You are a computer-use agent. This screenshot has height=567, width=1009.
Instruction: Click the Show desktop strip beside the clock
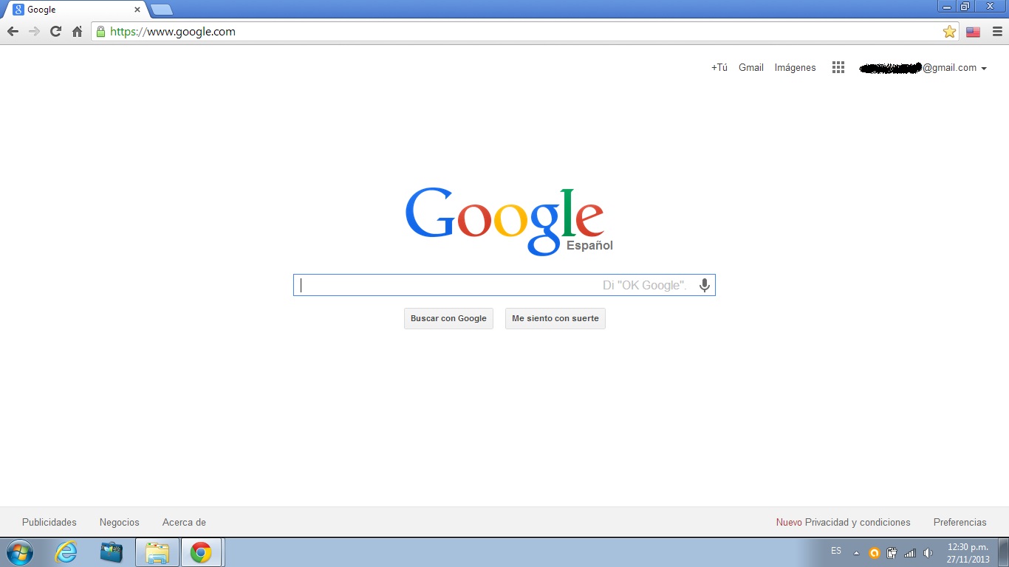tap(1003, 552)
